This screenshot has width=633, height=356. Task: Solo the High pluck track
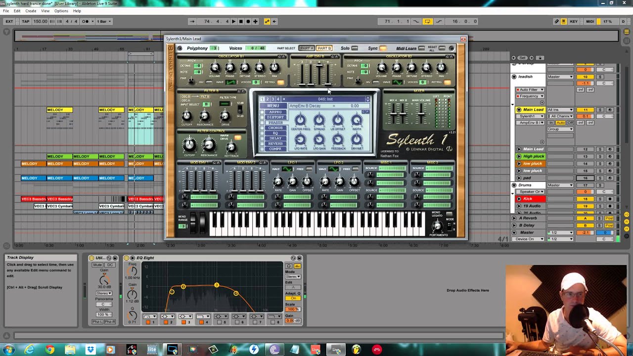(600, 156)
